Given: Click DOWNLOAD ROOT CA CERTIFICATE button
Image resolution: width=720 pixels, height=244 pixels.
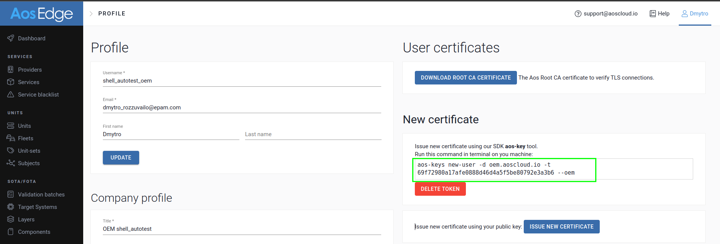Looking at the screenshot, I should 466,78.
